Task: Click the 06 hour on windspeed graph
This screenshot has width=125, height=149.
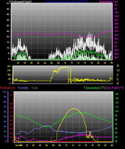Action: point(52,63)
